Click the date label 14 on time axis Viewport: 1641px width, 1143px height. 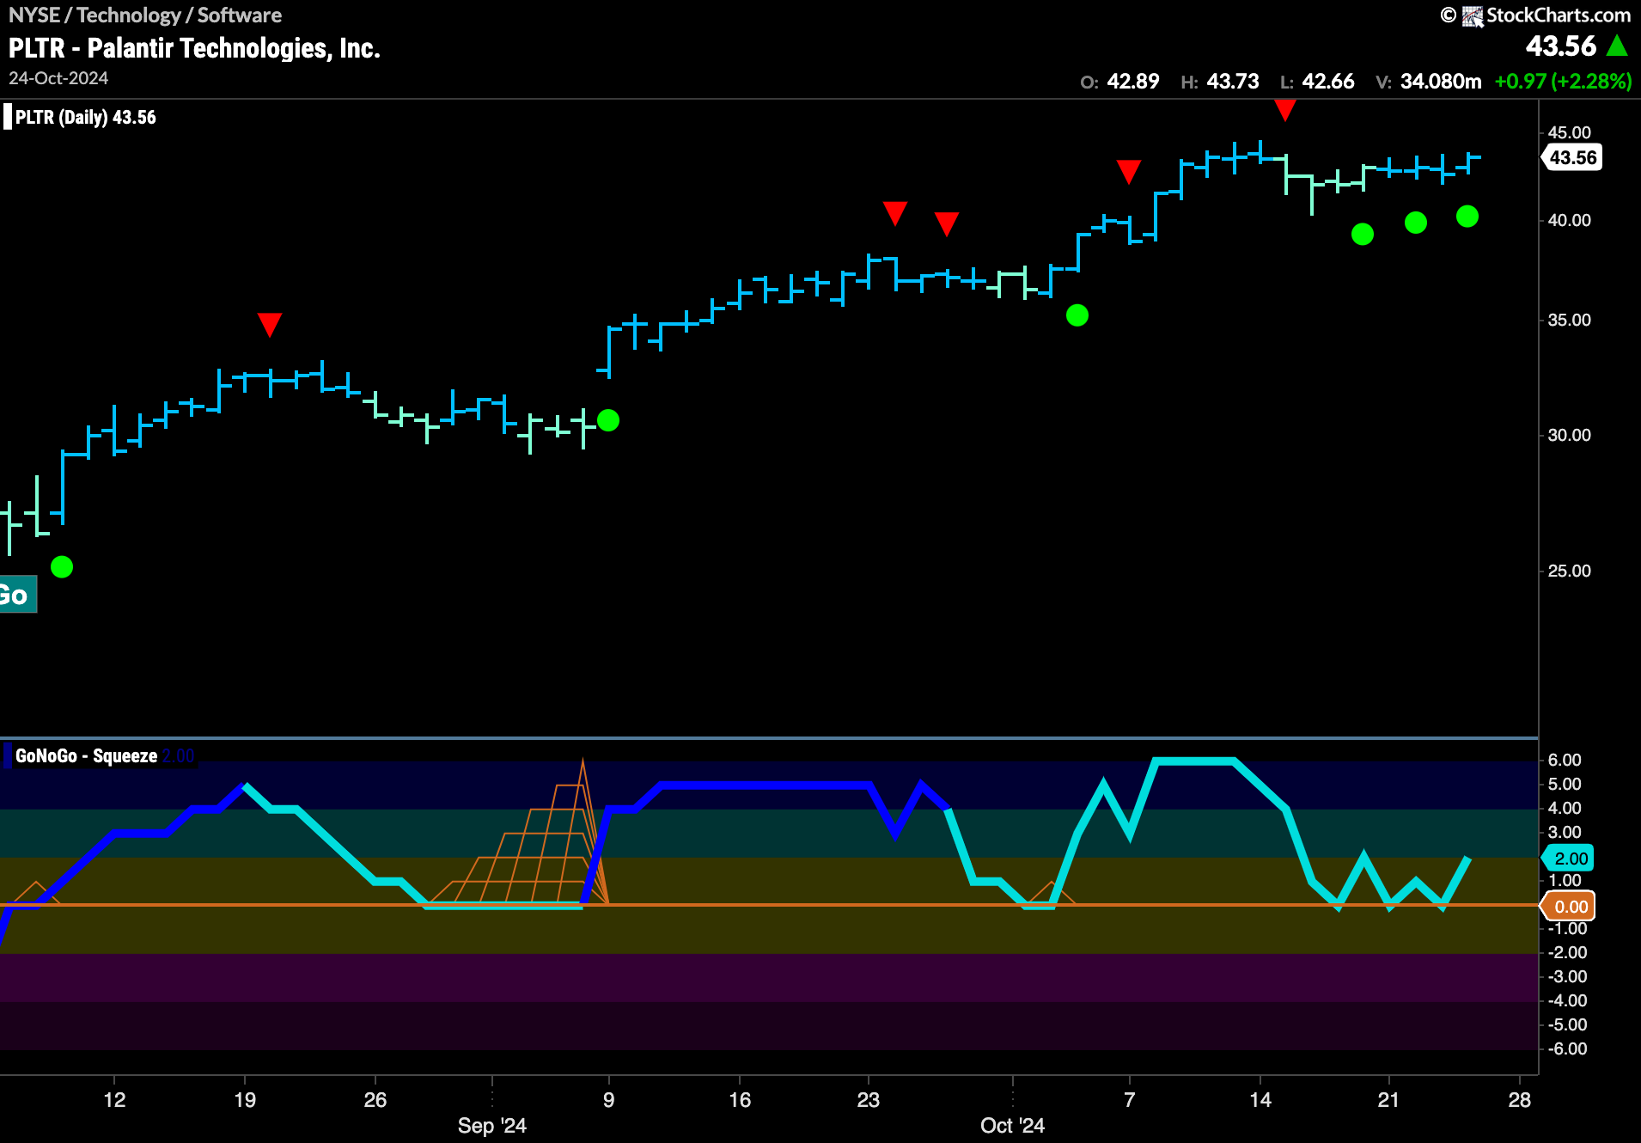tap(1260, 1100)
